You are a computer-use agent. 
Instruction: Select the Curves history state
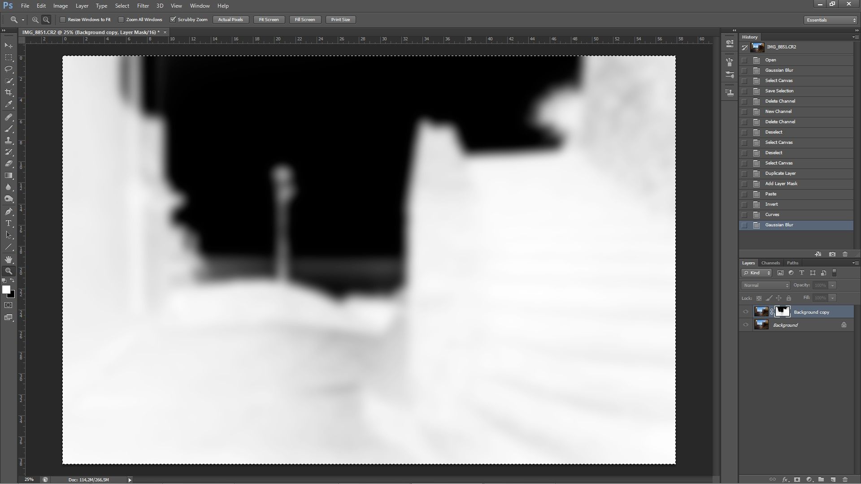[x=796, y=215]
